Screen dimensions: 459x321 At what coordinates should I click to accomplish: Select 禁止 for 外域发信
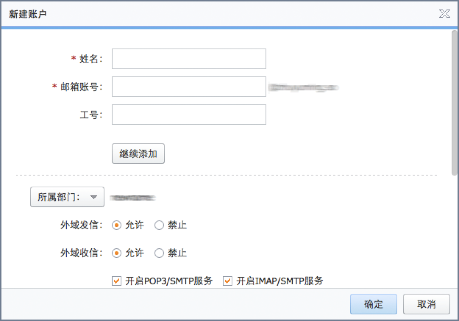pos(159,225)
